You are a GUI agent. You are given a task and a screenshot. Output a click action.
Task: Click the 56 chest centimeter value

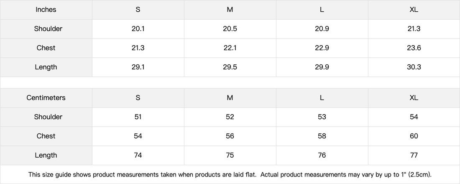tap(230, 136)
